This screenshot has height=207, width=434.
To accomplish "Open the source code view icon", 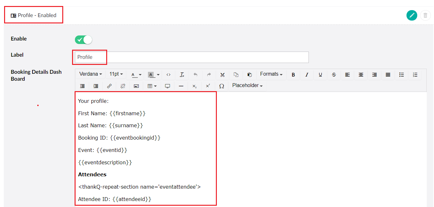I will pyautogui.click(x=168, y=75).
